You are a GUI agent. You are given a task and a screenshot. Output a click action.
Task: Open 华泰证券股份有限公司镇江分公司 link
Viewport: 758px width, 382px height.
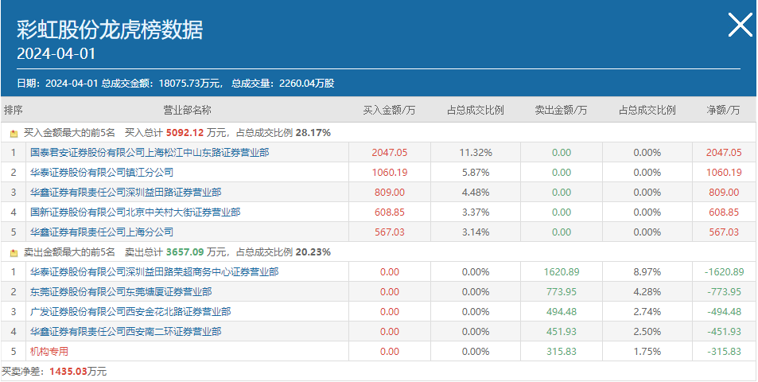(102, 172)
